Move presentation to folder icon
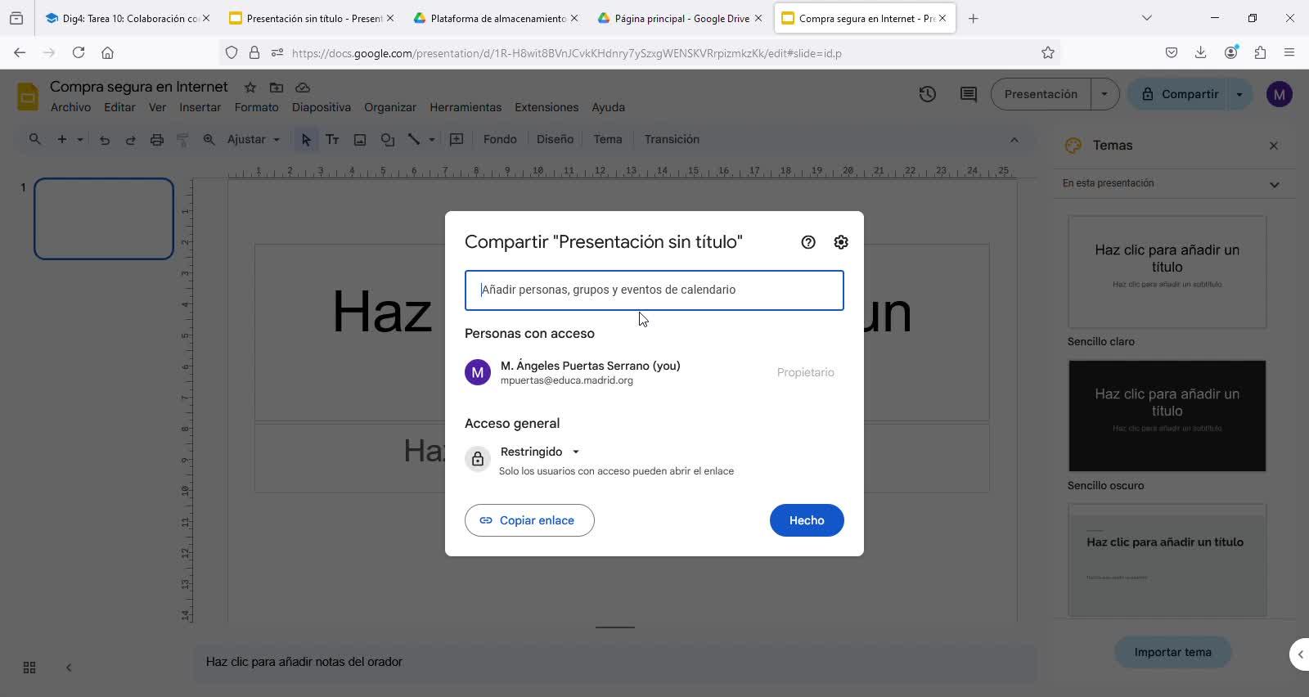Image resolution: width=1309 pixels, height=697 pixels. [277, 88]
